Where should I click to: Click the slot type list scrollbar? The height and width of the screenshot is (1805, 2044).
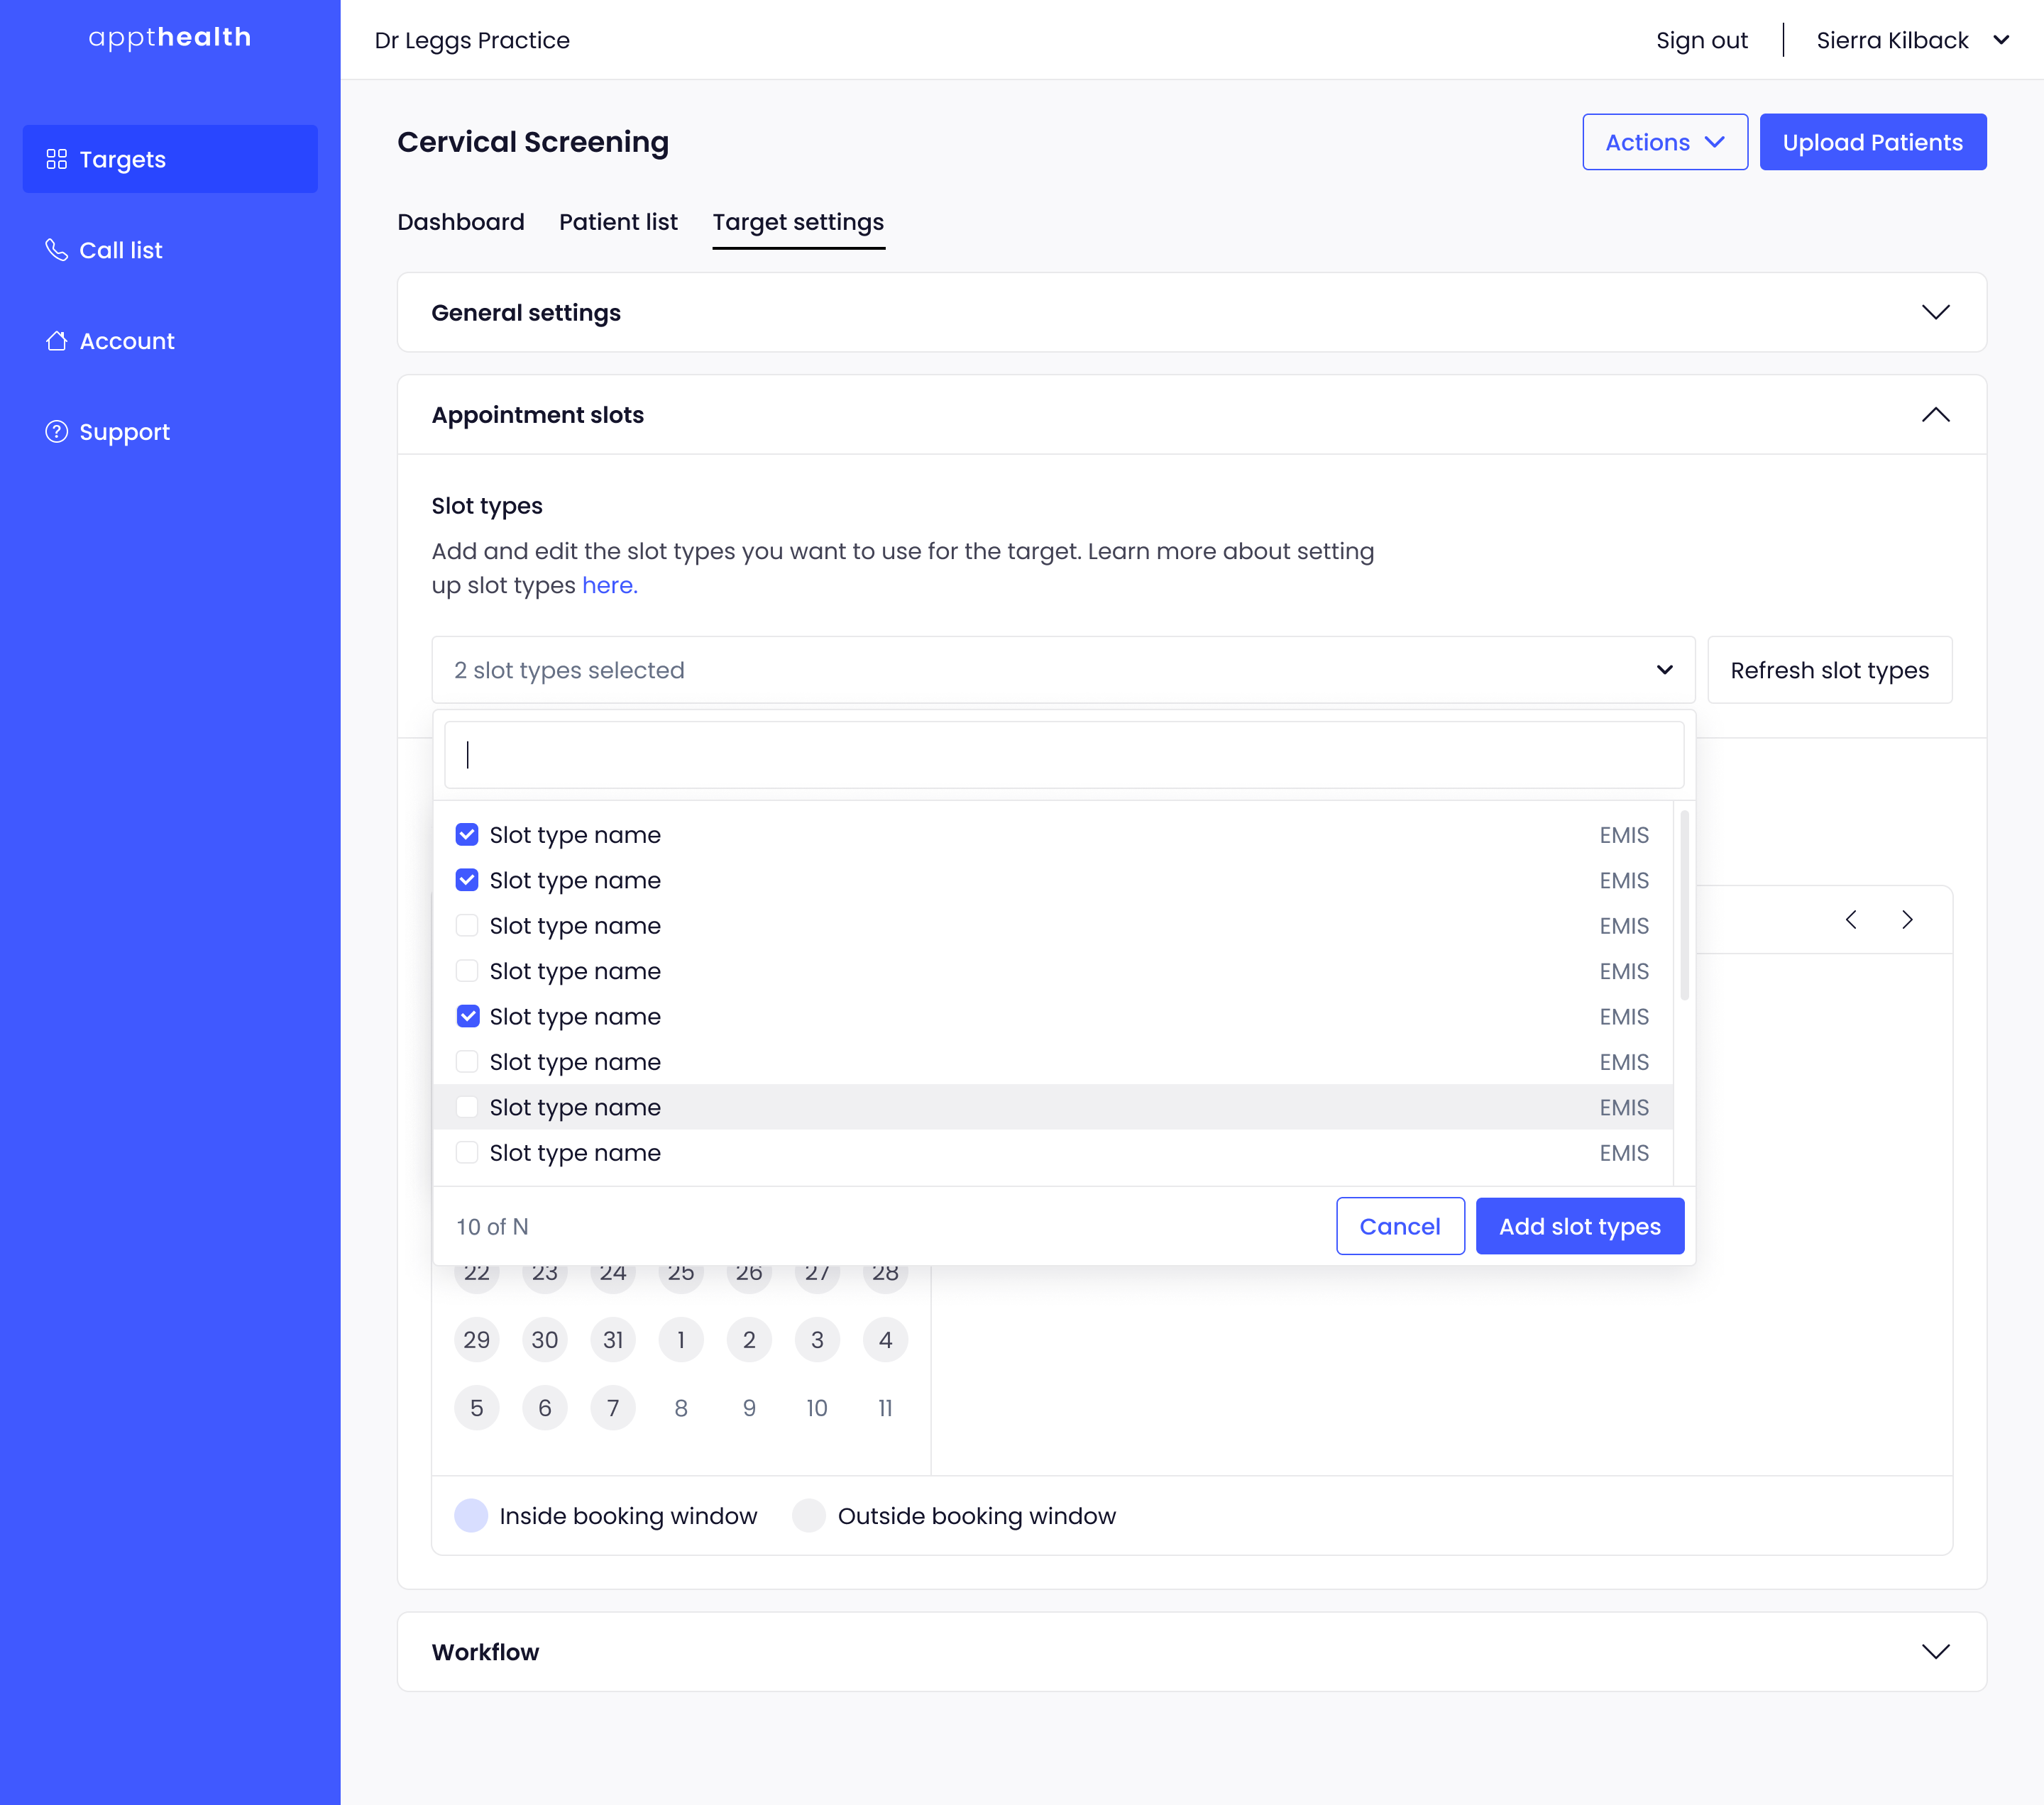1684,905
